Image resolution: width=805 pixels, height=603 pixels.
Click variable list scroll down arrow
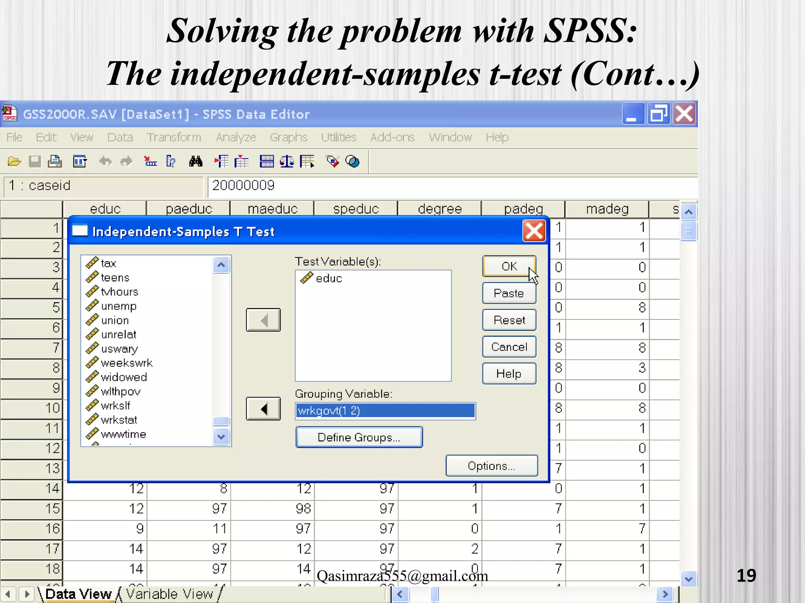click(x=221, y=437)
